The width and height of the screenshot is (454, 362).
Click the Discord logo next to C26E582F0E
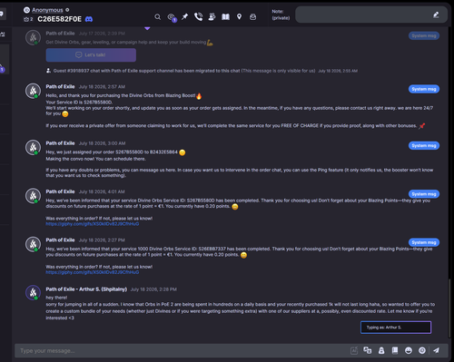point(89,19)
